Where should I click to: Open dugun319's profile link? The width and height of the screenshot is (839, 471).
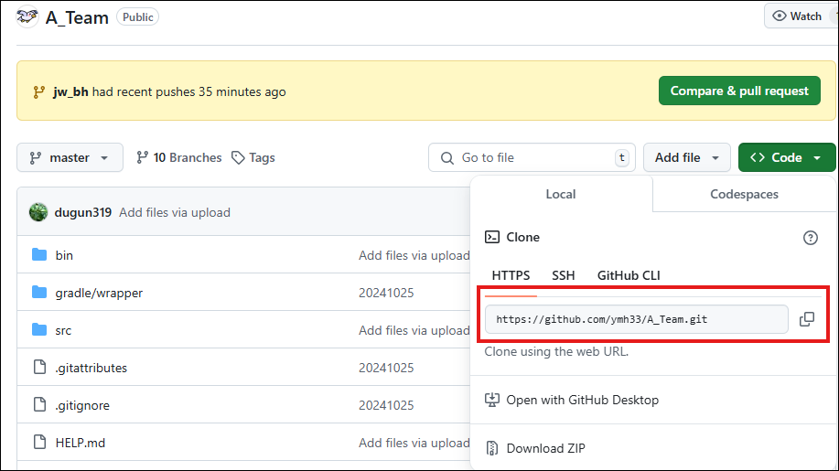(83, 212)
